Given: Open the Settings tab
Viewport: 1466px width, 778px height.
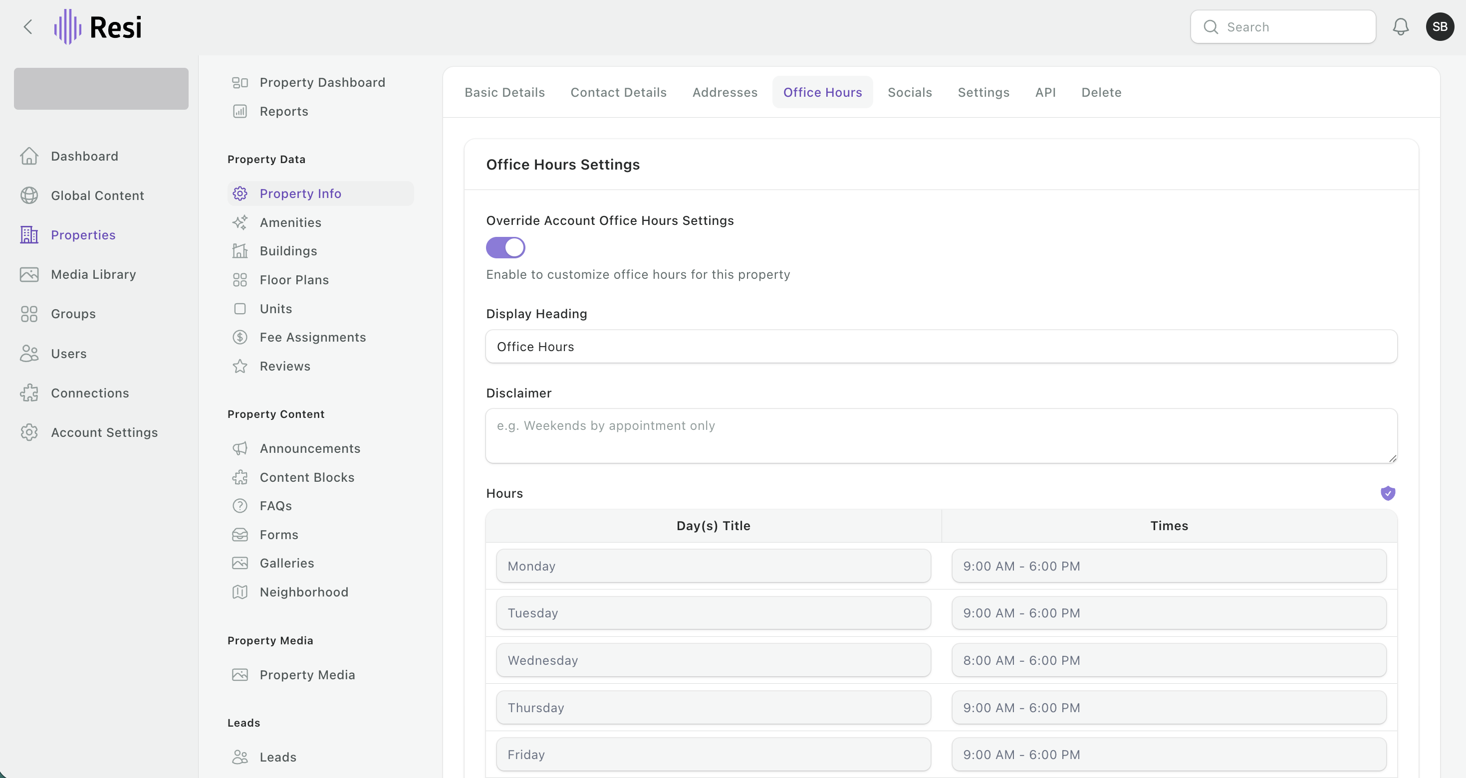Looking at the screenshot, I should pos(983,92).
